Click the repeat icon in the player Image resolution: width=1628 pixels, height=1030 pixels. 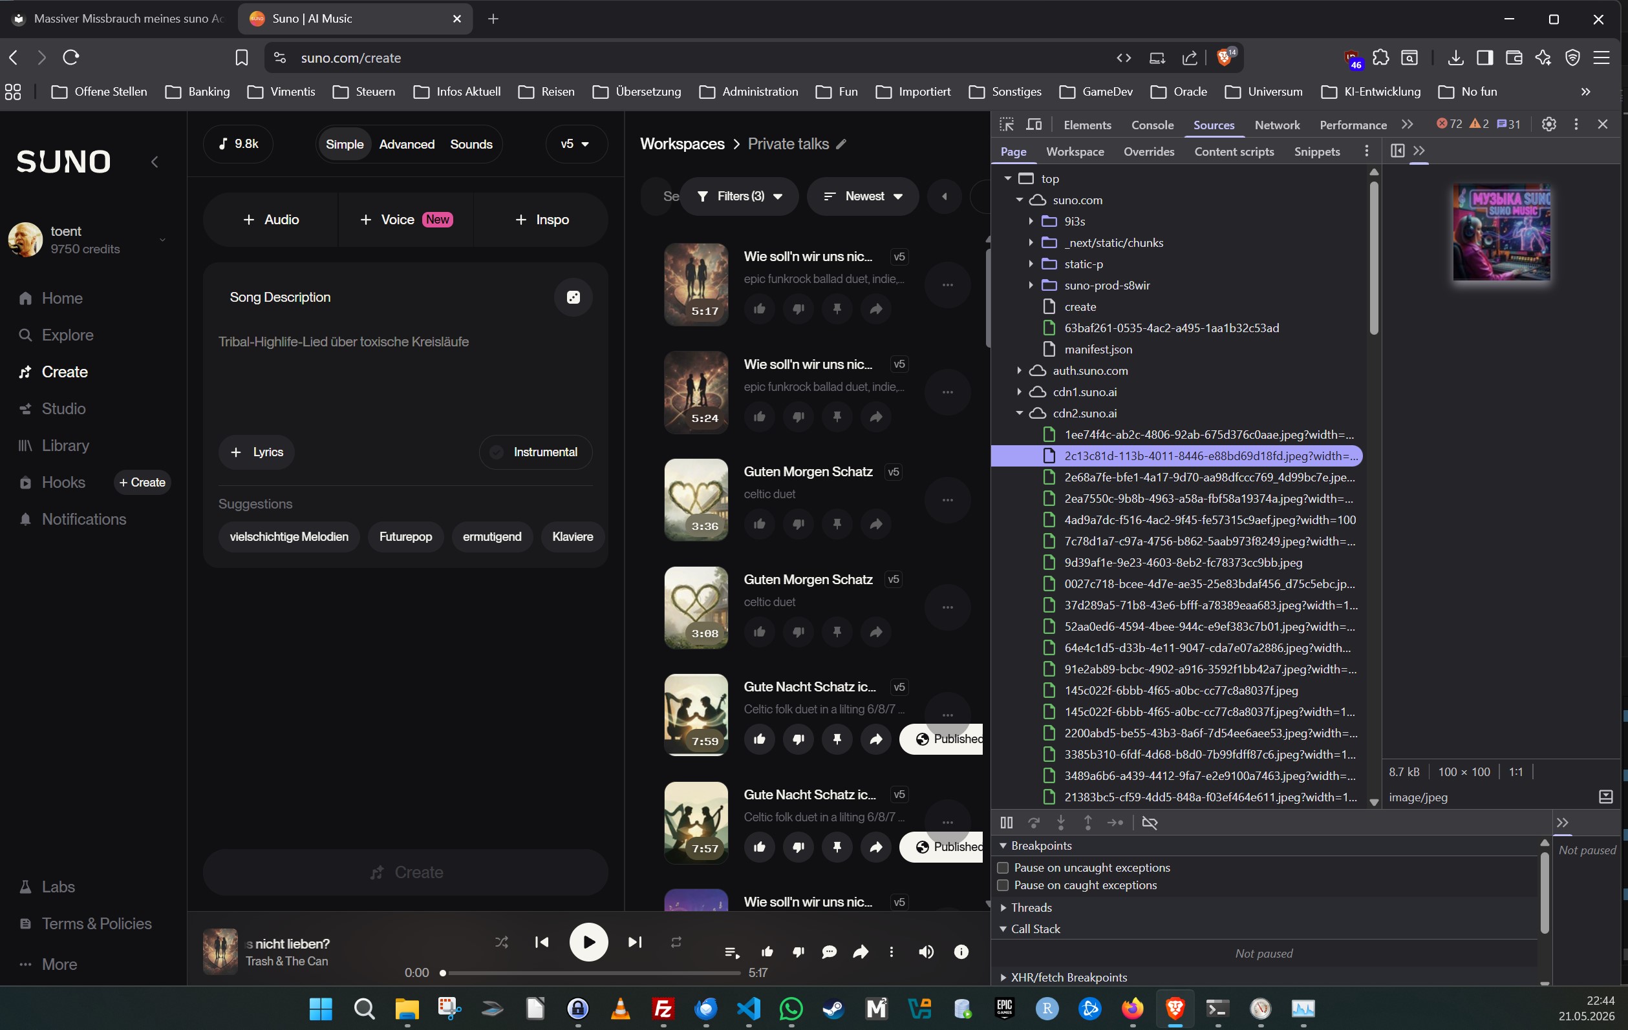676,941
